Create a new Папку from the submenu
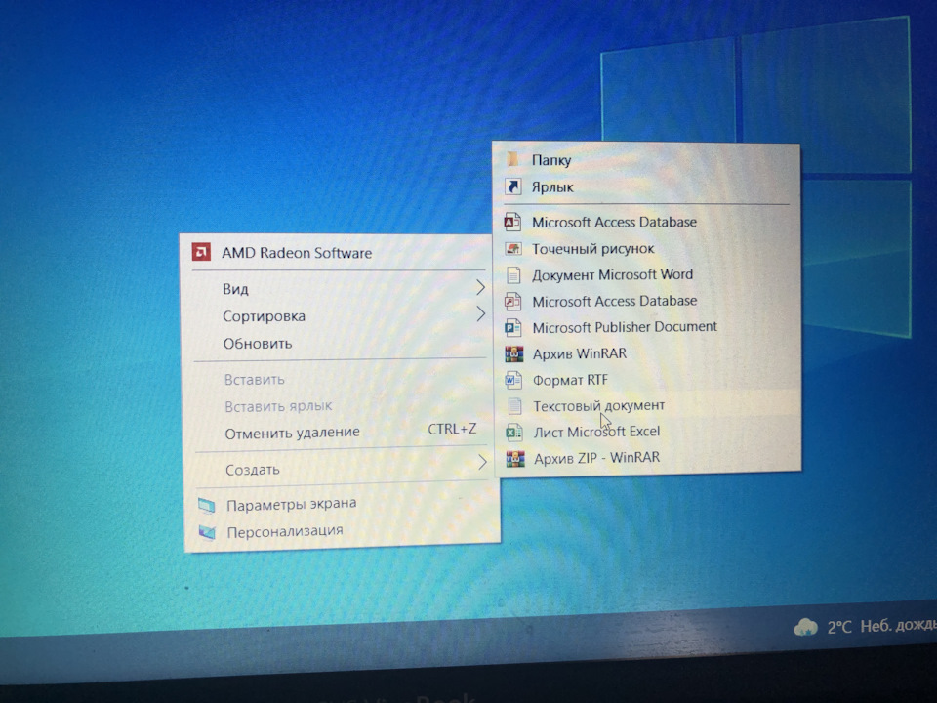Viewport: 937px width, 703px height. coord(646,159)
